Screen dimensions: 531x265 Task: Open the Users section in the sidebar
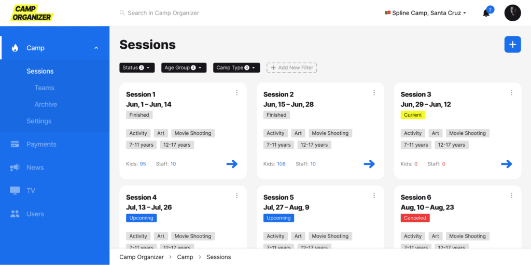point(35,214)
